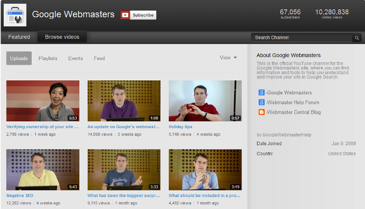Click the '14,099 views' text
The image size is (365, 209).
click(100, 134)
